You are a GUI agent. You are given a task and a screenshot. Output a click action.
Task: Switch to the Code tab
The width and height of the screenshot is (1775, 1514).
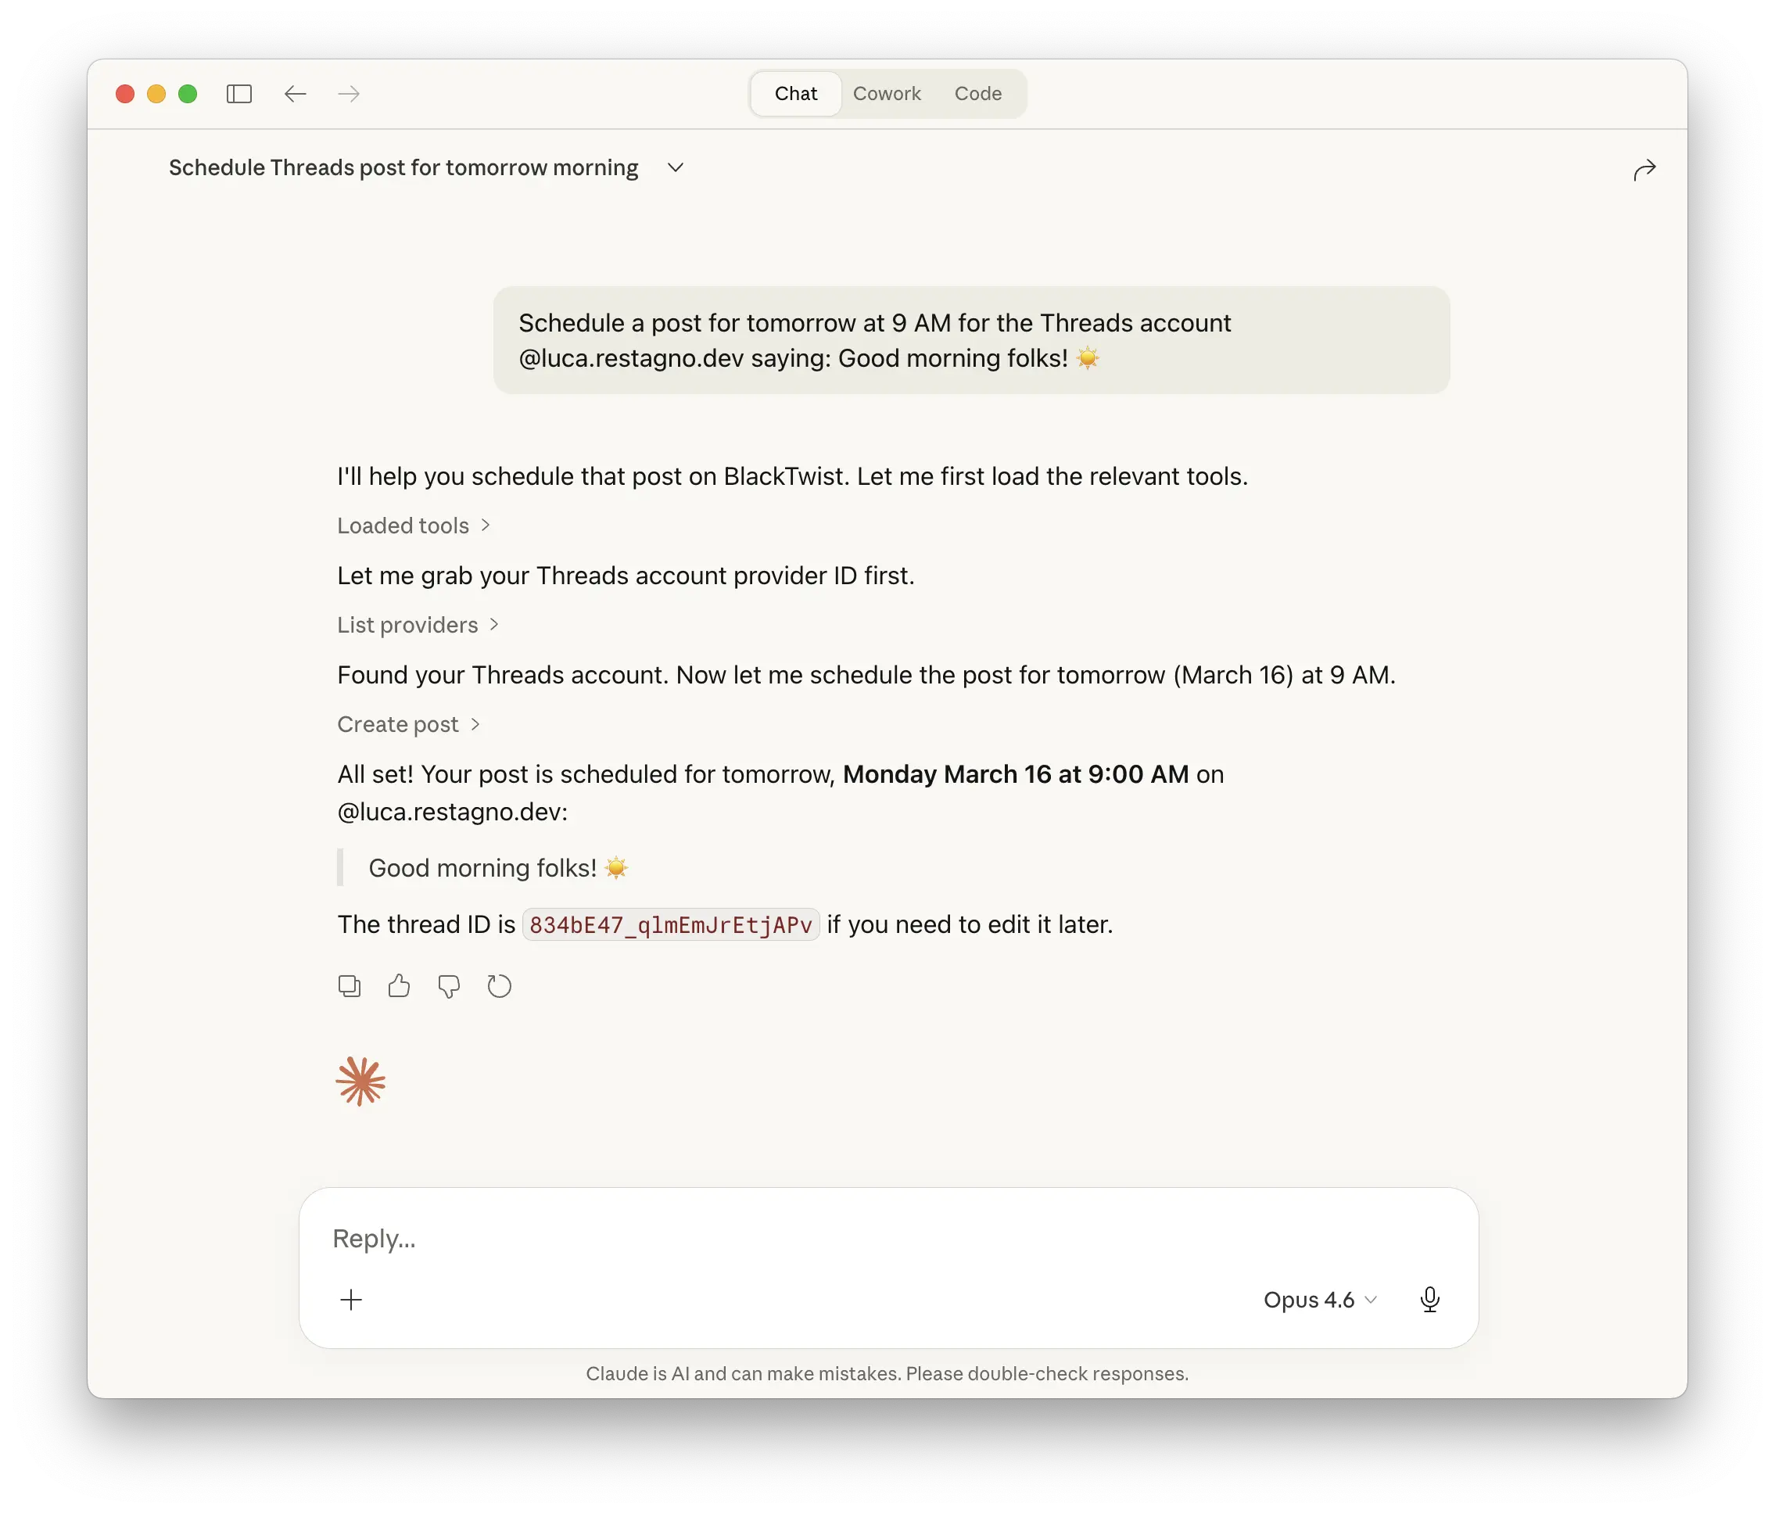[977, 93]
